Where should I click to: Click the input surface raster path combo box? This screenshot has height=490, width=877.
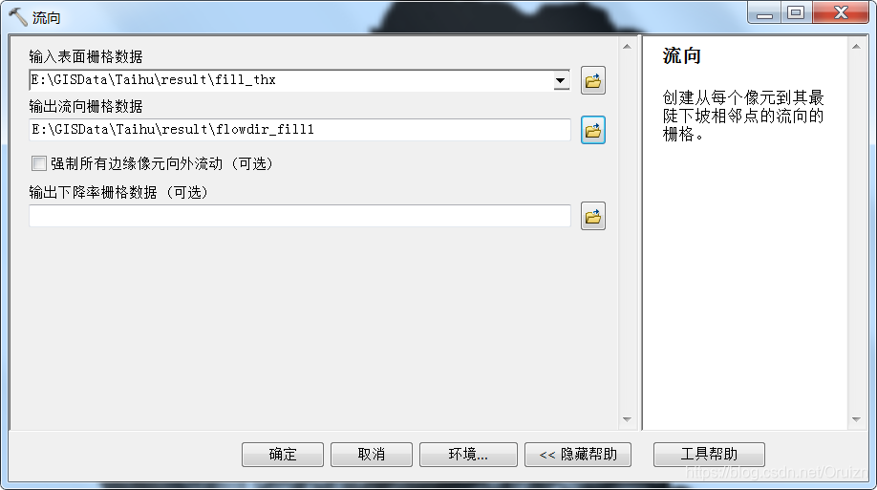tap(299, 80)
